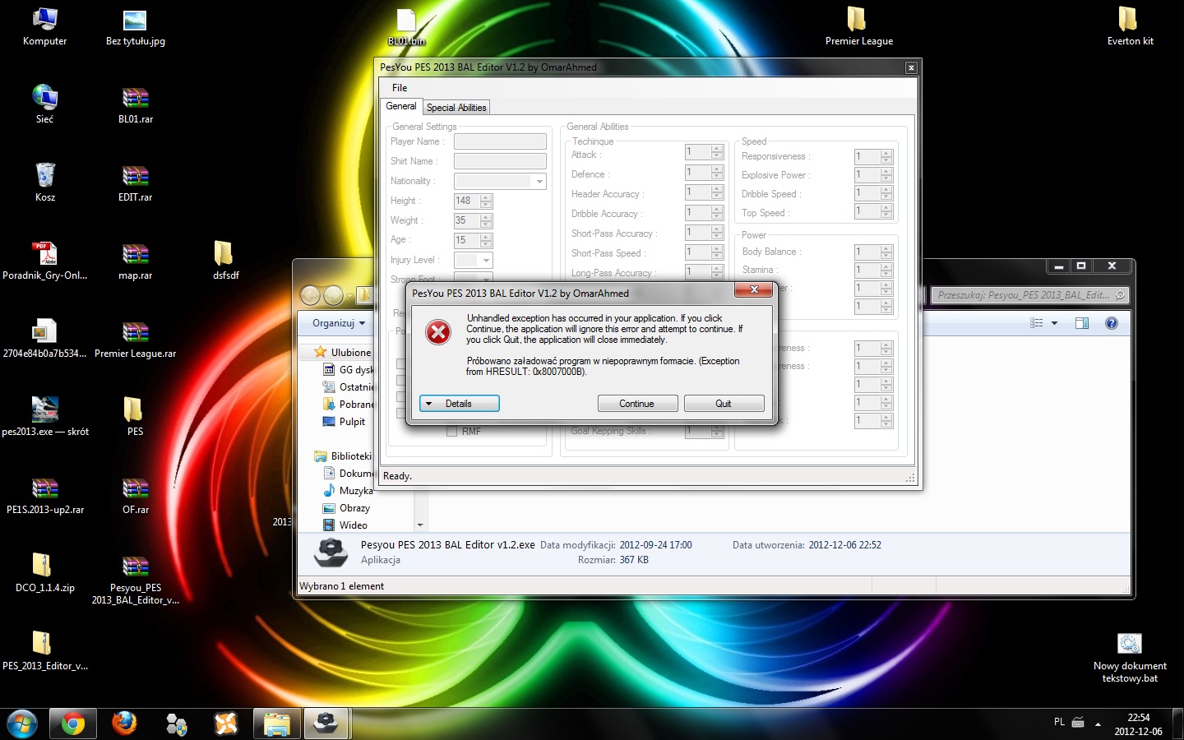Open the view options dropdown arrow
The image size is (1184, 740).
coord(1054,323)
